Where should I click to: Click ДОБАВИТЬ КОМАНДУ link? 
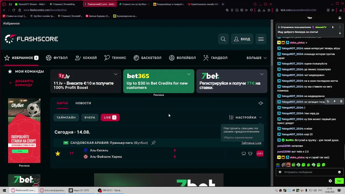point(22,83)
